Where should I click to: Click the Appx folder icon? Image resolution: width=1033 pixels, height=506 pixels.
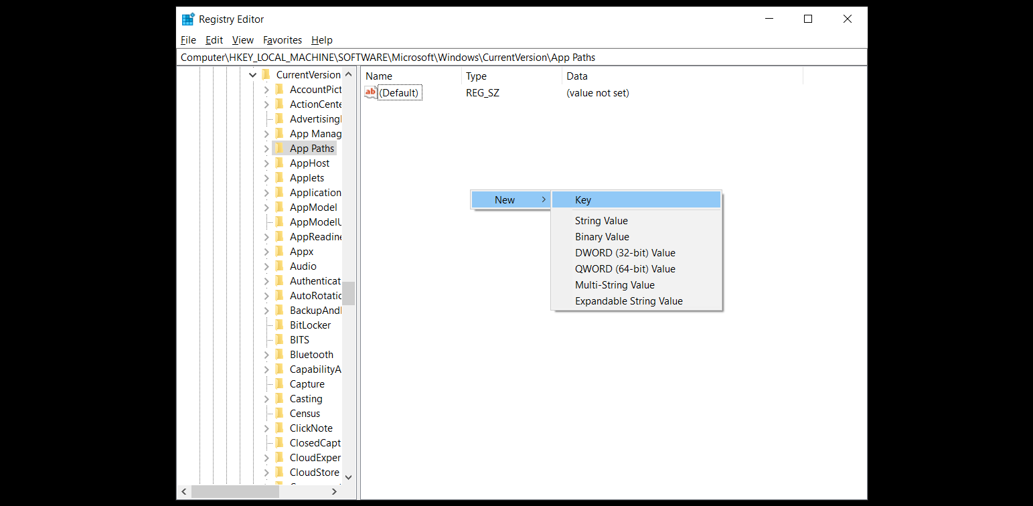pyautogui.click(x=279, y=252)
